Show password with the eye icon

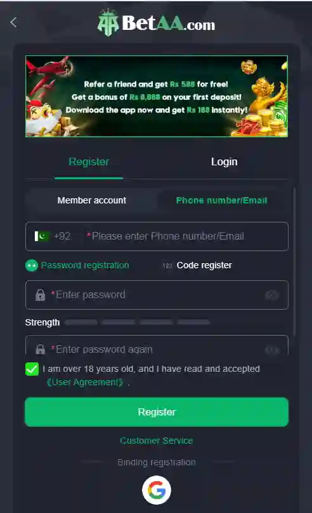(271, 295)
